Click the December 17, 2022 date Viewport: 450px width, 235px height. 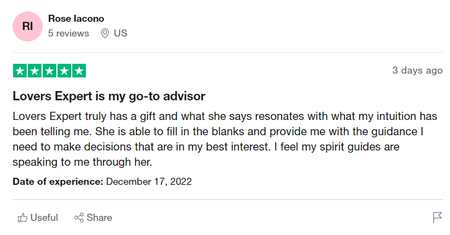pos(149,182)
